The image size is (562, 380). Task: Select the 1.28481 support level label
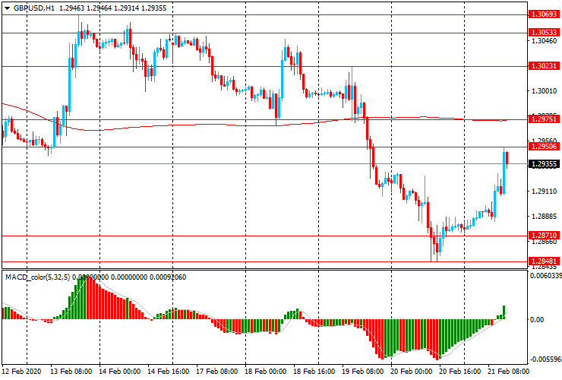(x=544, y=261)
